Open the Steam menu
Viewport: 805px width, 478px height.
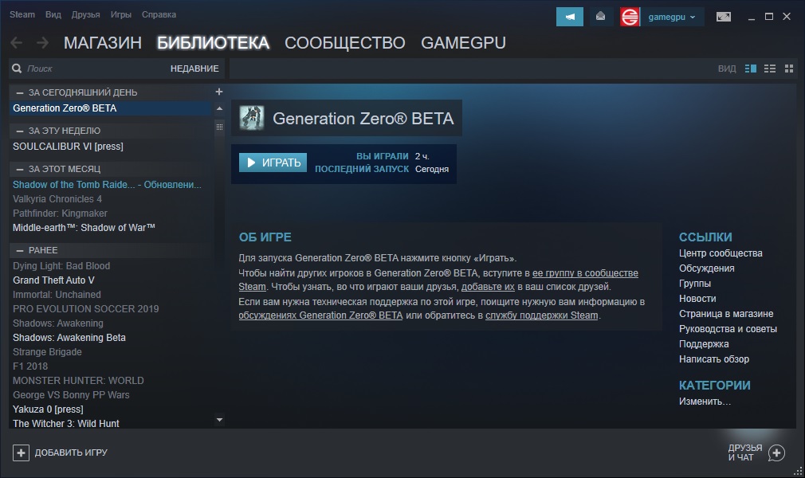(22, 14)
